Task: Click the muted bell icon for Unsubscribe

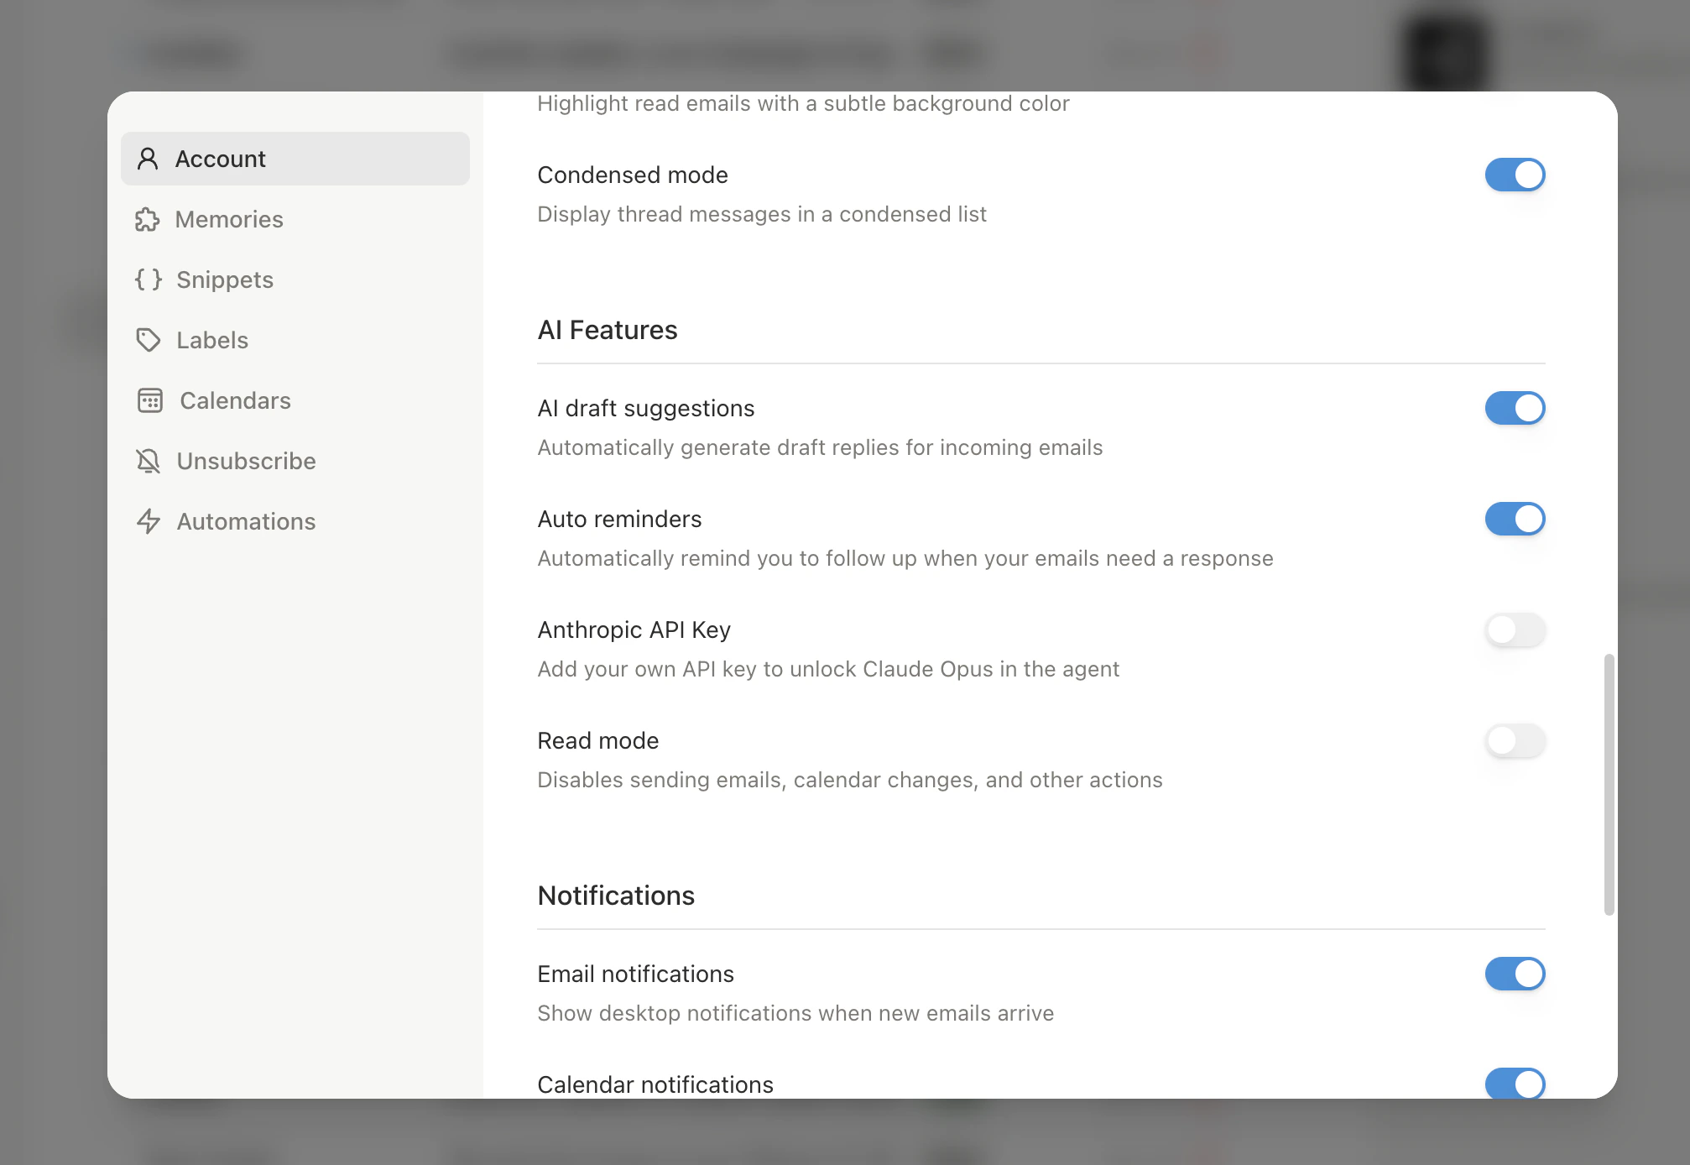Action: click(149, 461)
